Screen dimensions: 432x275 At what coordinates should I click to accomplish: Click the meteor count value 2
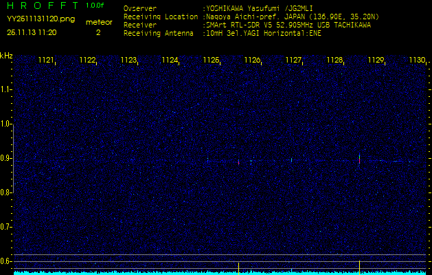98,32
